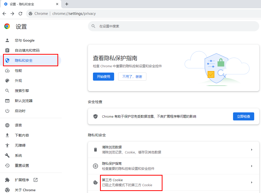Click the person icon for 您与 Google
The image size is (261, 193).
[7, 40]
